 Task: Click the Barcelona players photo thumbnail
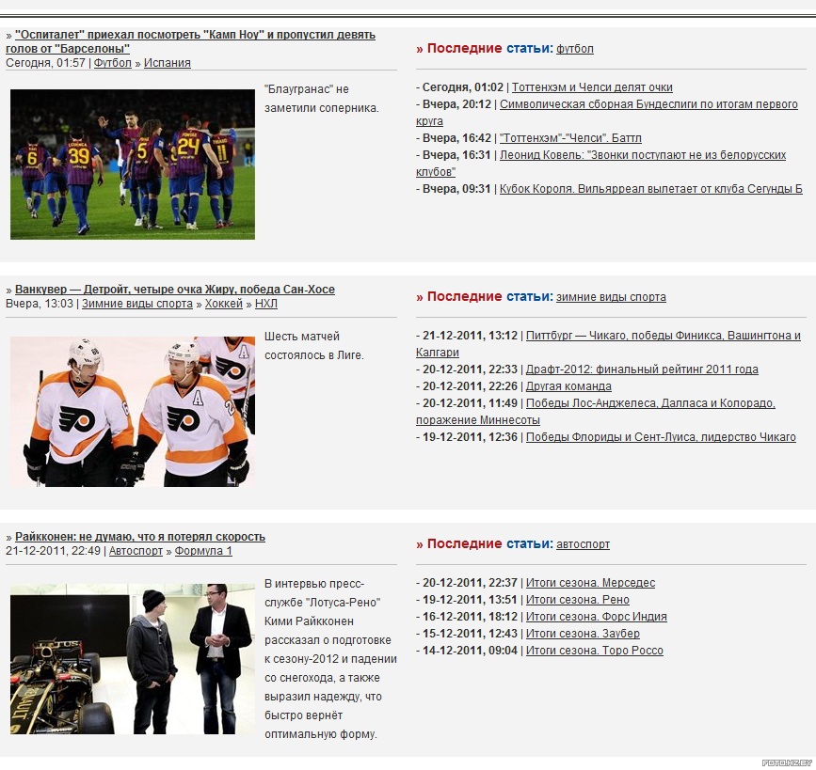pyautogui.click(x=133, y=165)
